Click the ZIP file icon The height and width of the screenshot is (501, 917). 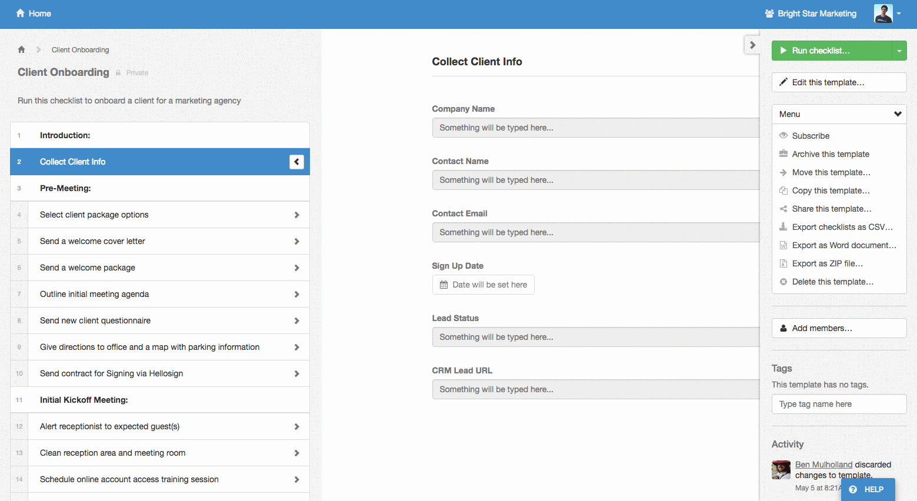coord(783,263)
